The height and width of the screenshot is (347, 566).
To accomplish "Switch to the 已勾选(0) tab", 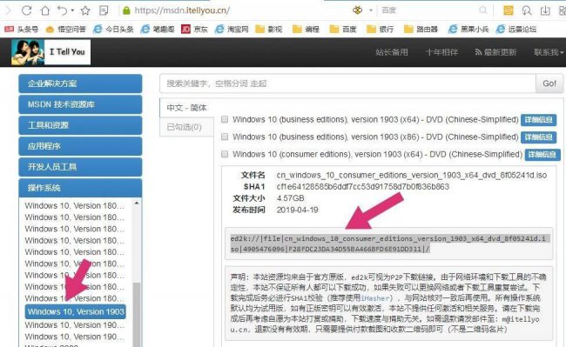I will tap(186, 127).
